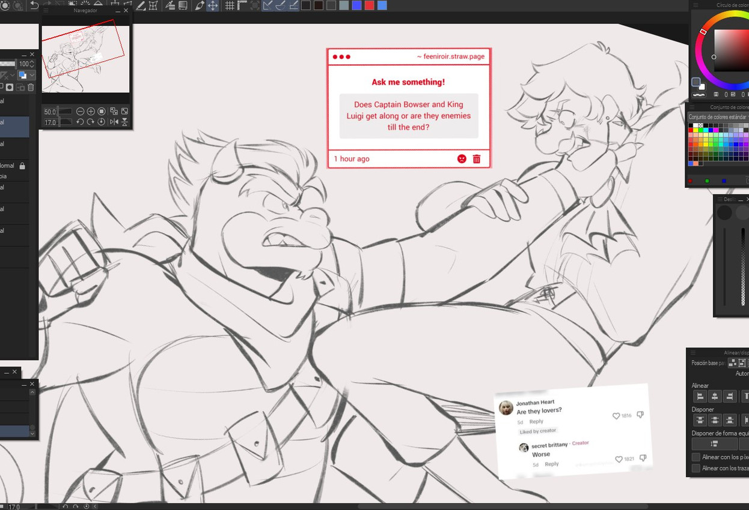Click the fill bucket icon in toolbar
This screenshot has width=749, height=510.
pyautogui.click(x=171, y=5)
